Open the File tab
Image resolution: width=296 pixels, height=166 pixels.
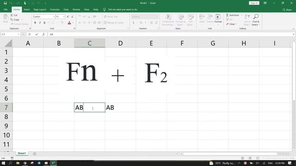click(6, 9)
